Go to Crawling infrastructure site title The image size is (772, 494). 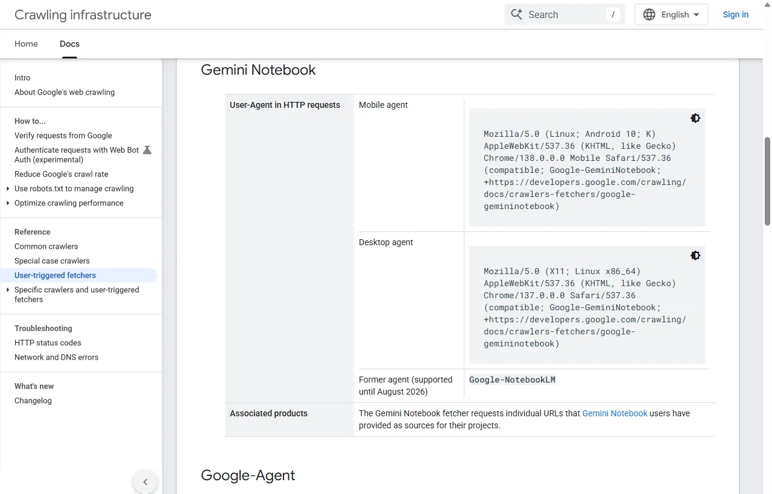(83, 15)
